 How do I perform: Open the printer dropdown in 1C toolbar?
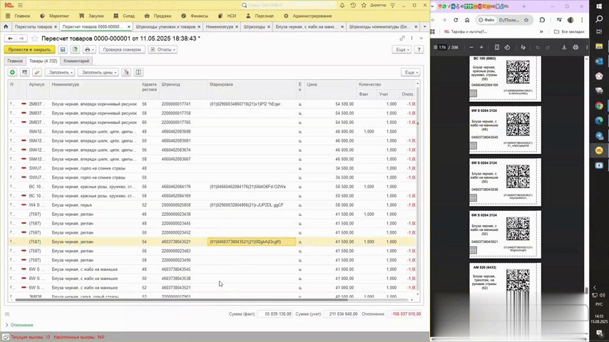[89, 50]
